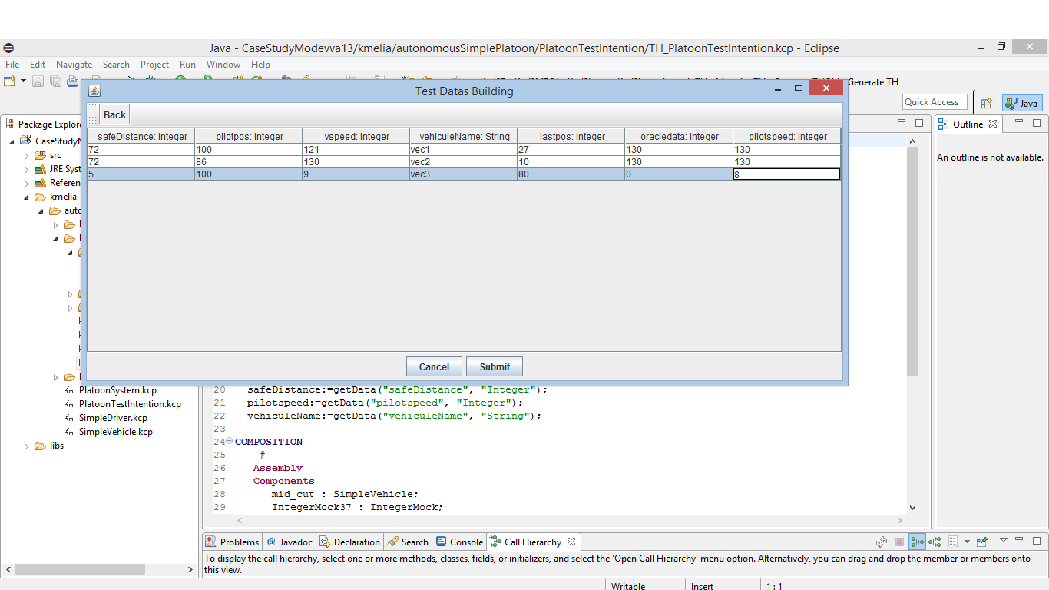Expand the libs folder node

pyautogui.click(x=27, y=446)
